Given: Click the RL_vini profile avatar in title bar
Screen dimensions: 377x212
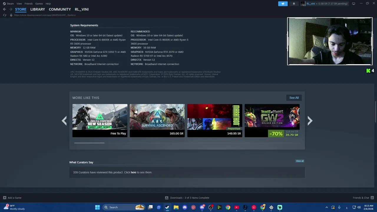Looking at the screenshot, I should [x=303, y=4].
